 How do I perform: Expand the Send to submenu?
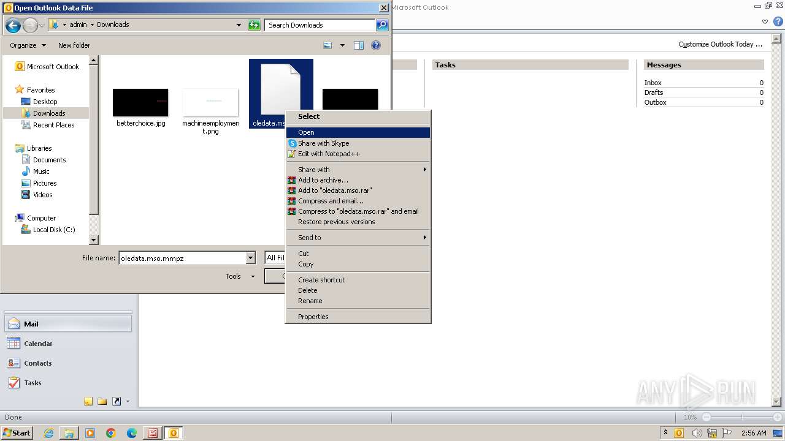pos(358,238)
